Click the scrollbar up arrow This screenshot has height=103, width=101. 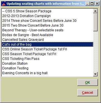point(95,11)
